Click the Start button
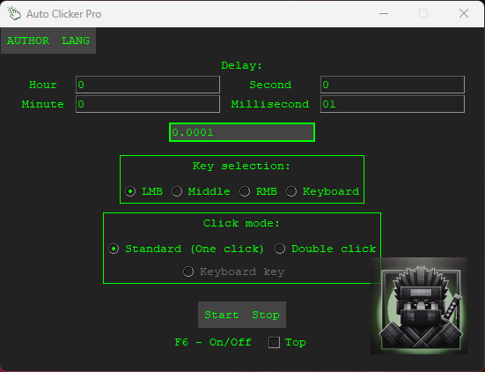This screenshot has height=372, width=485. pos(222,315)
